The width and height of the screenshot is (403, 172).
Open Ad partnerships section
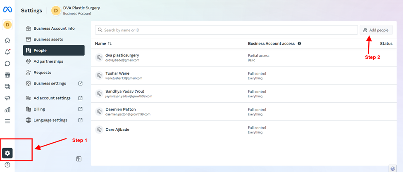(54, 61)
